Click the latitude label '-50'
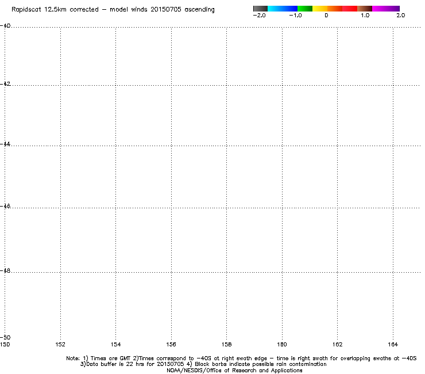 pyautogui.click(x=5, y=338)
